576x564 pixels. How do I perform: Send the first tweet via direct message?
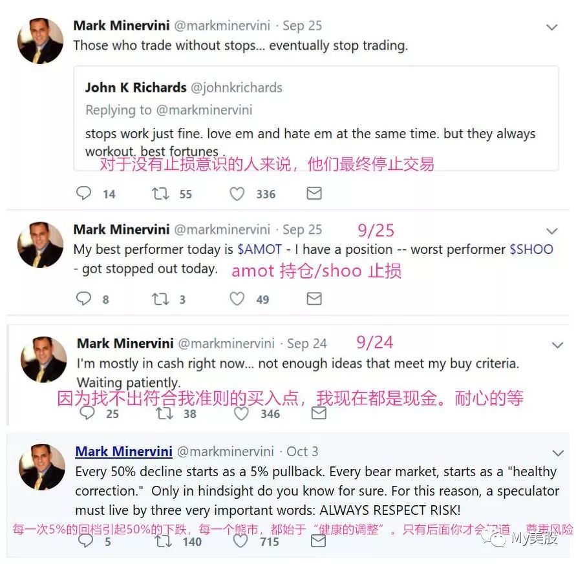click(314, 193)
